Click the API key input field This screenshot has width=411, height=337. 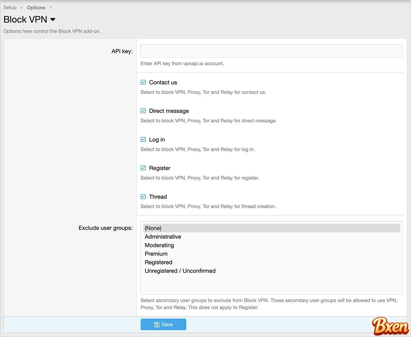click(271, 51)
